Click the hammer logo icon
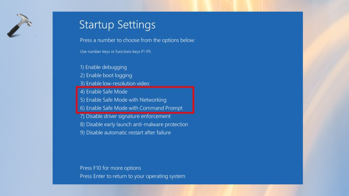 (x=19, y=26)
